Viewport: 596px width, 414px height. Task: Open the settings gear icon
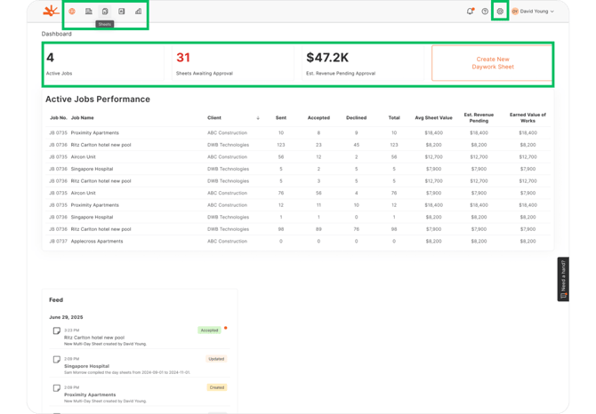[500, 12]
